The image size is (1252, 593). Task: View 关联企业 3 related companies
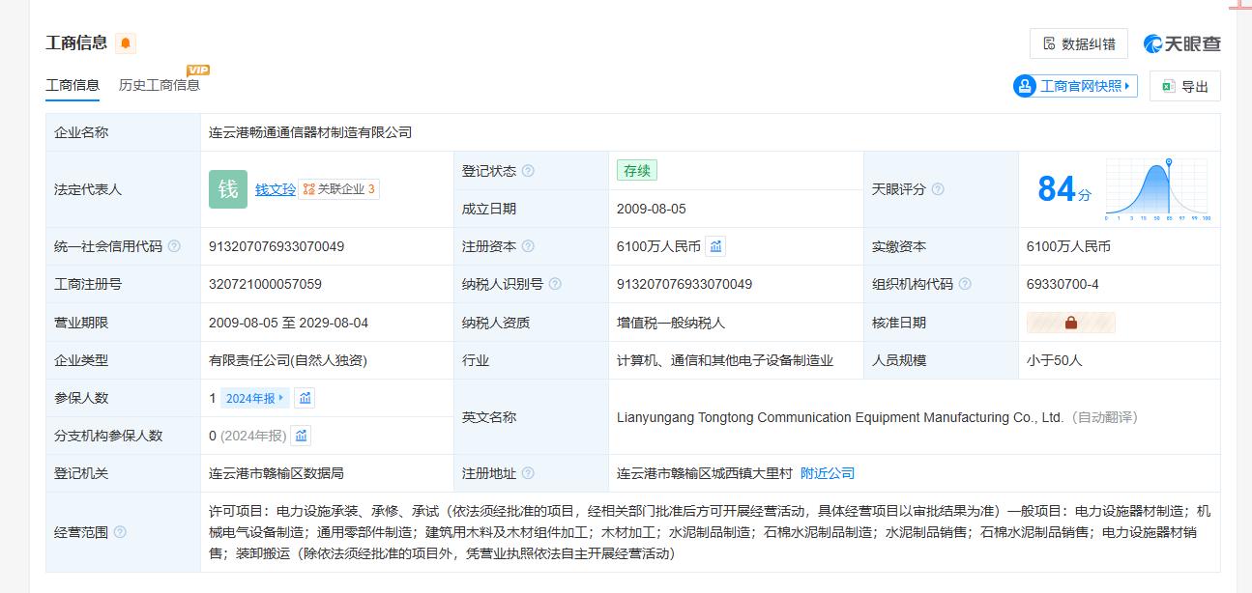pos(338,189)
